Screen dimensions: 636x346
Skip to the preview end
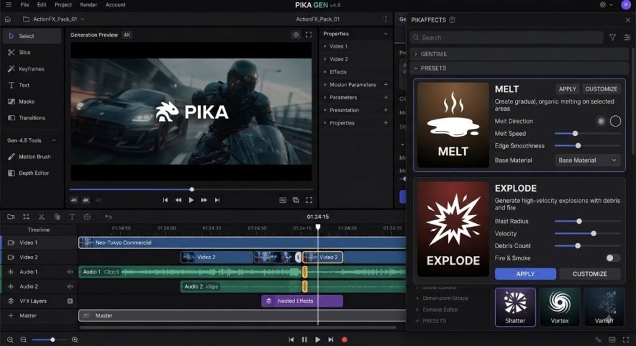217,200
